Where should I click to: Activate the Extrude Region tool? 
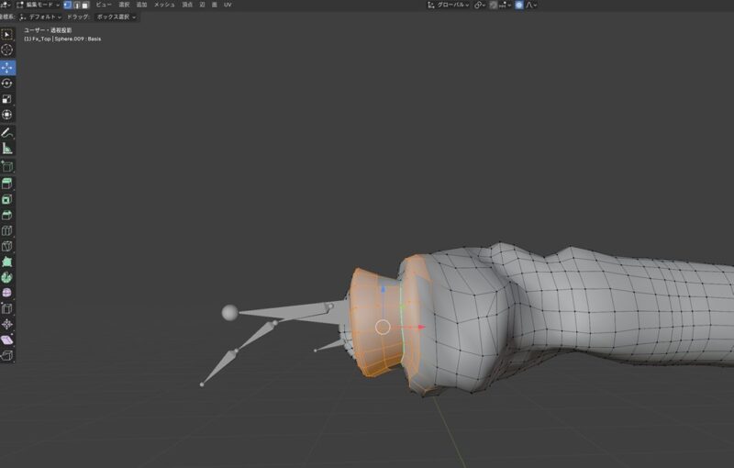tap(7, 183)
